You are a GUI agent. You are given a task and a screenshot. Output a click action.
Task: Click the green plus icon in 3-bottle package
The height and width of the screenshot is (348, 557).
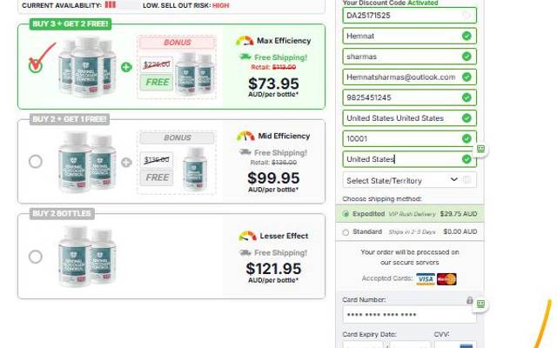tap(126, 67)
